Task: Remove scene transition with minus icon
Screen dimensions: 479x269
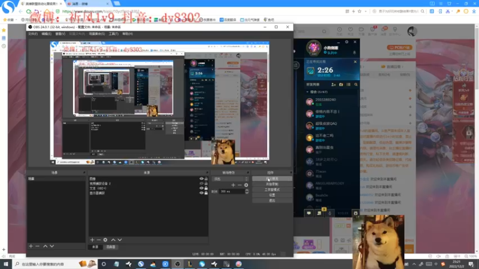Action: (x=240, y=185)
